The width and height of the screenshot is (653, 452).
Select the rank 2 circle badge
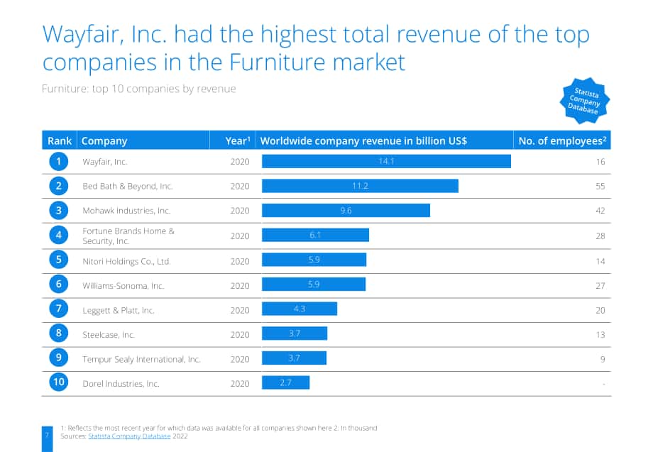[59, 186]
